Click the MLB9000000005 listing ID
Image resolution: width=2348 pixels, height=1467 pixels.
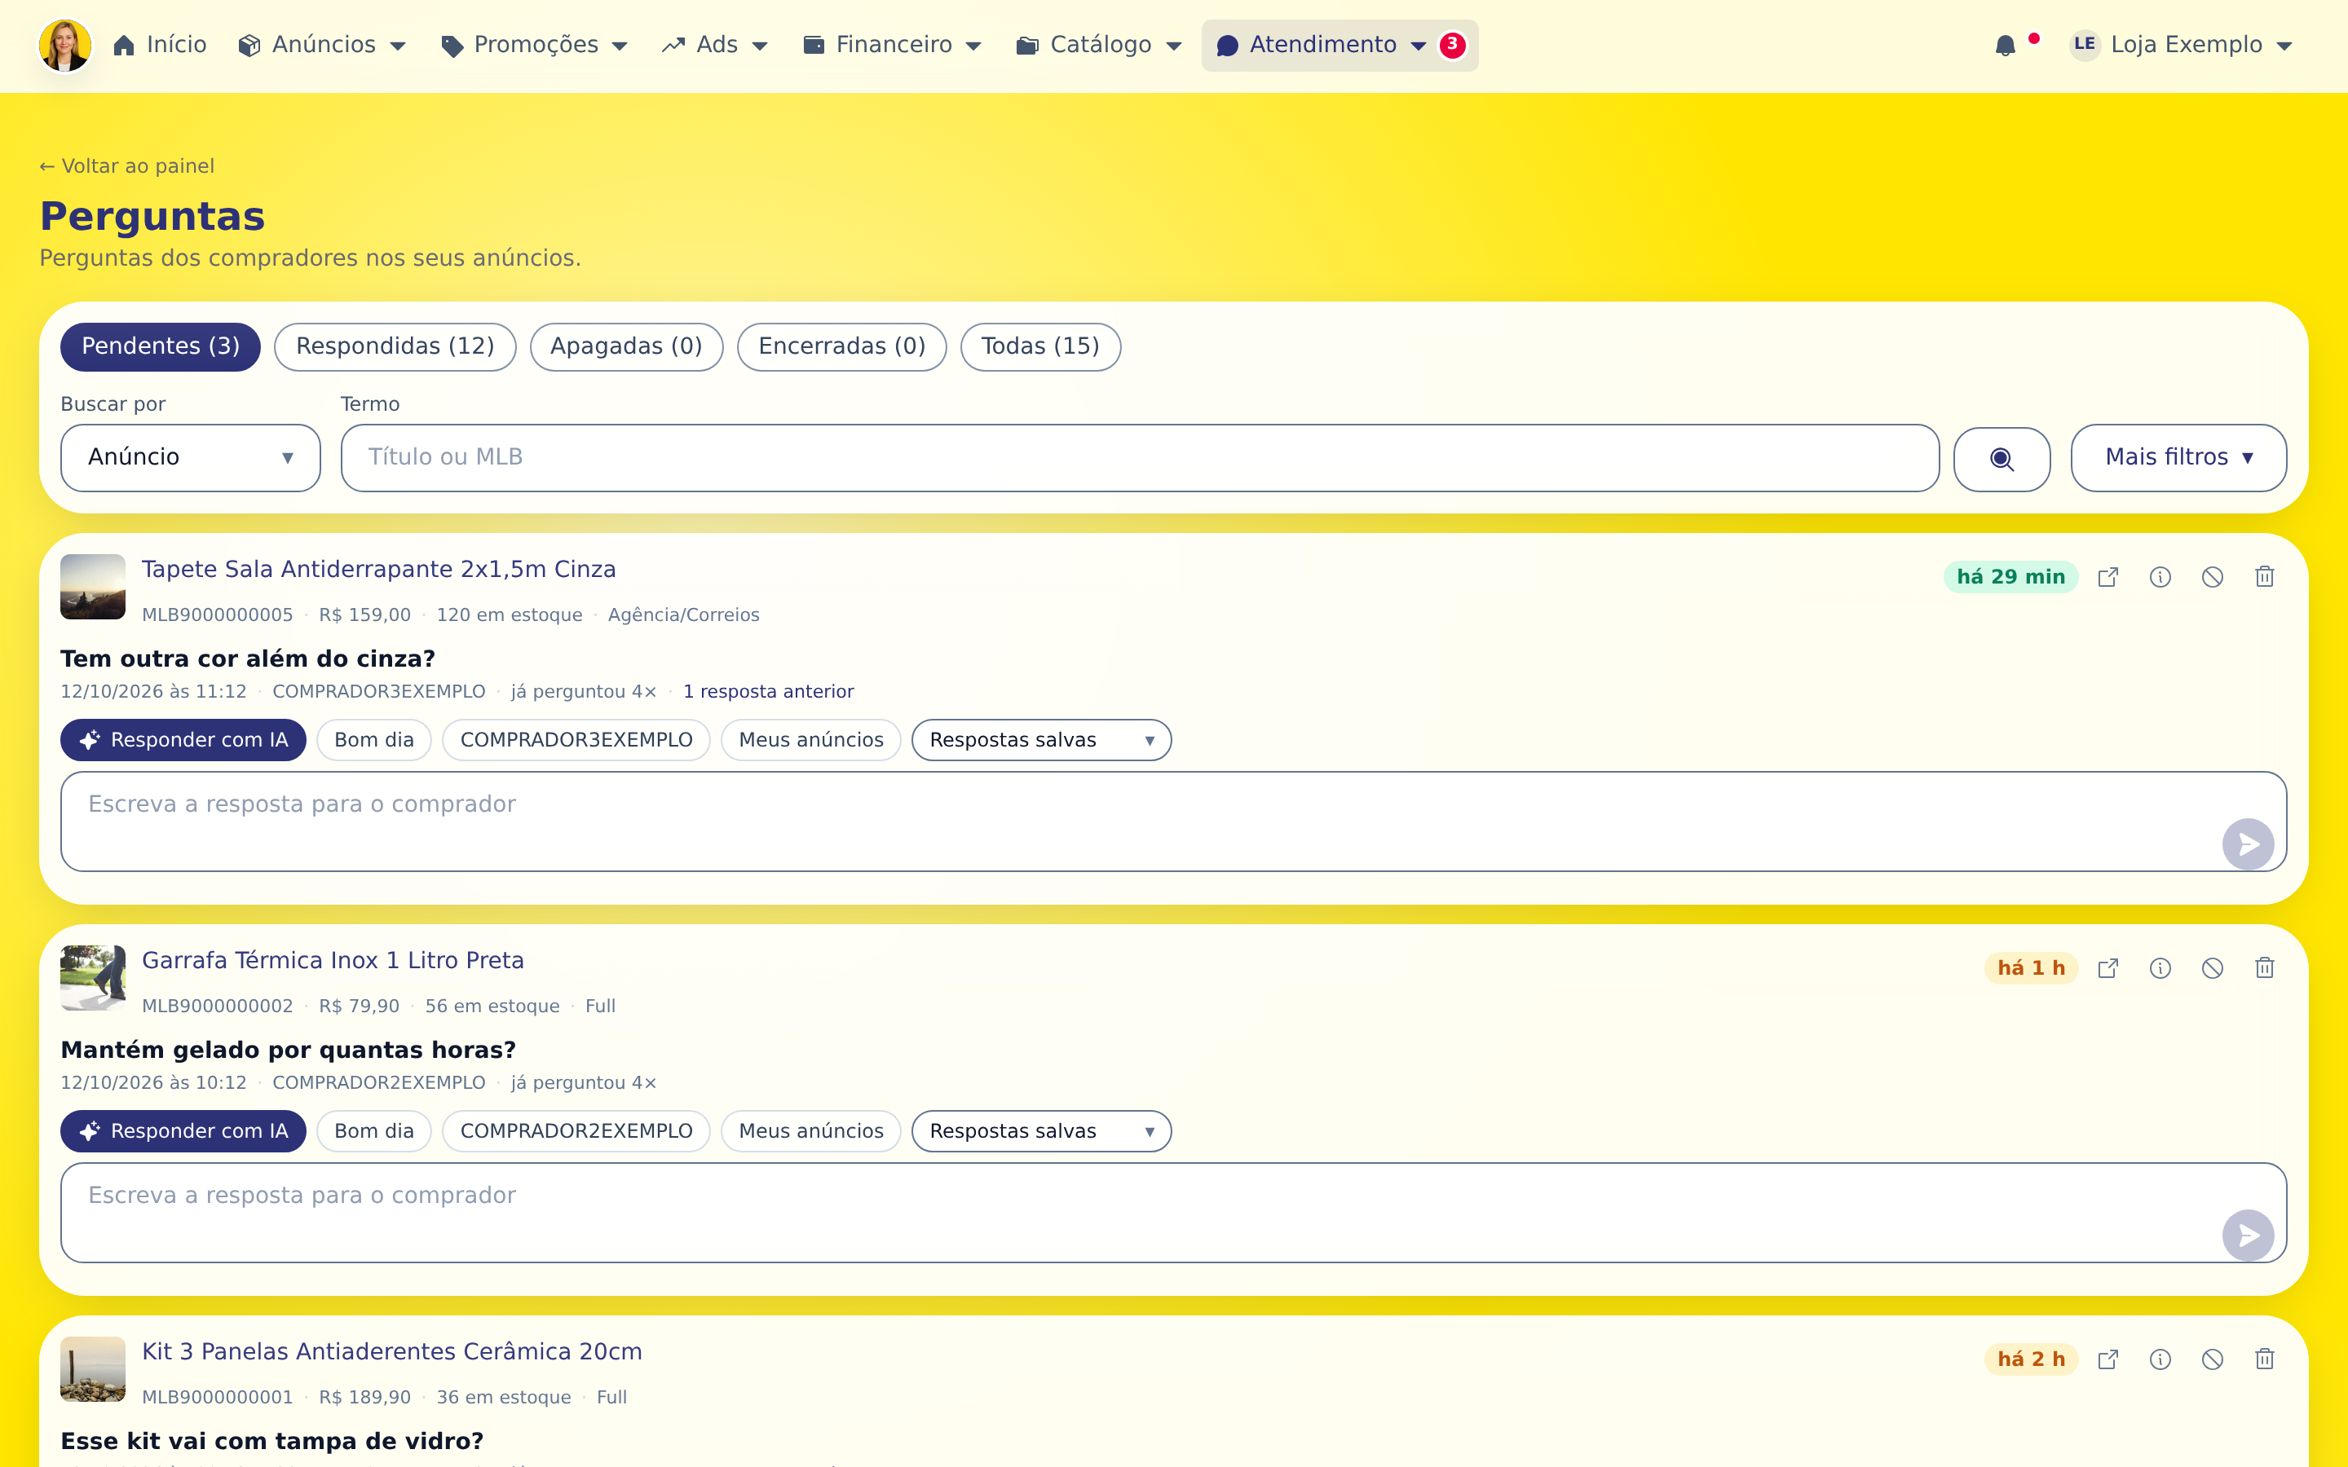(x=218, y=615)
